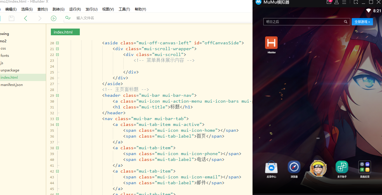Fold the anchor block at line 38
Screen dimensions: 382x195
[58, 148]
